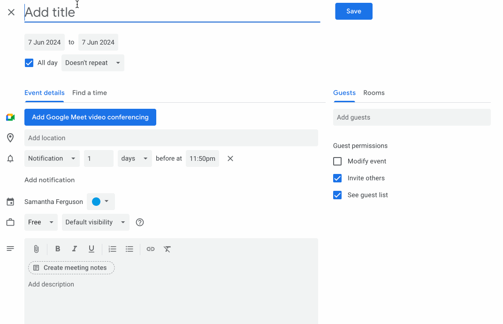503x324 pixels.
Task: Click the insert link icon
Action: [x=150, y=249]
